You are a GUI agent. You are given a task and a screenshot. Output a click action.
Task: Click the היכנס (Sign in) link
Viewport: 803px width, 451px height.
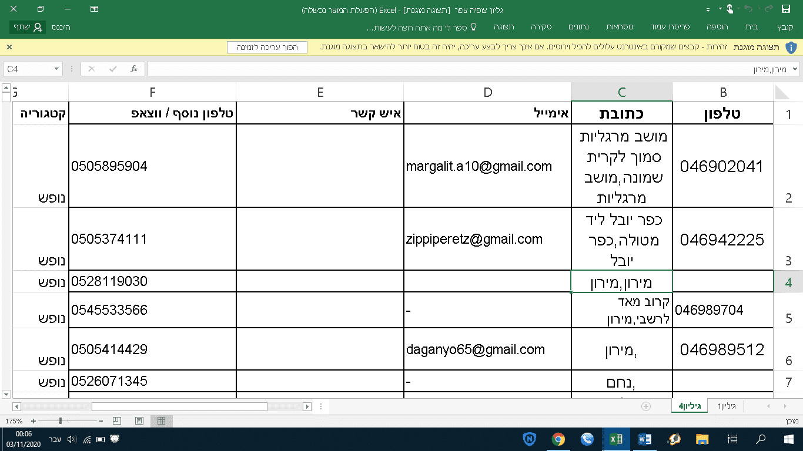[x=61, y=27]
